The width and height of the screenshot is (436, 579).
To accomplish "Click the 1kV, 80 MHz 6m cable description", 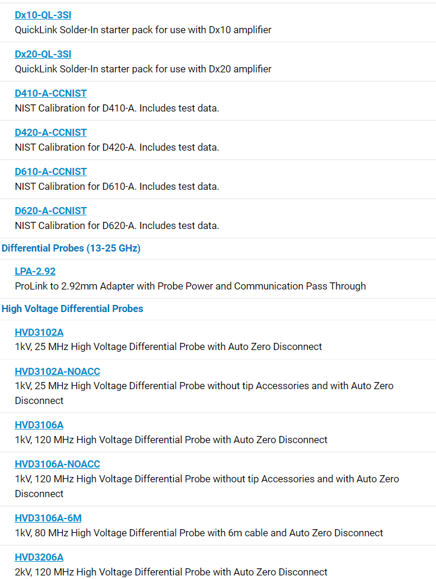I will coord(199,533).
